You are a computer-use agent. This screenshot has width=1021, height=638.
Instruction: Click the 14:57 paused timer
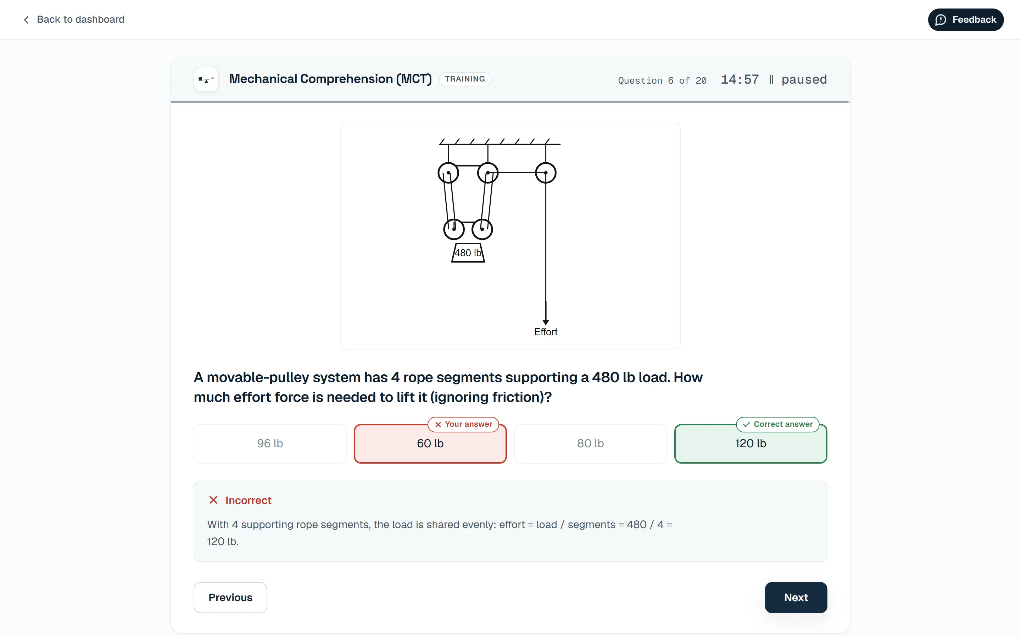pyautogui.click(x=773, y=80)
